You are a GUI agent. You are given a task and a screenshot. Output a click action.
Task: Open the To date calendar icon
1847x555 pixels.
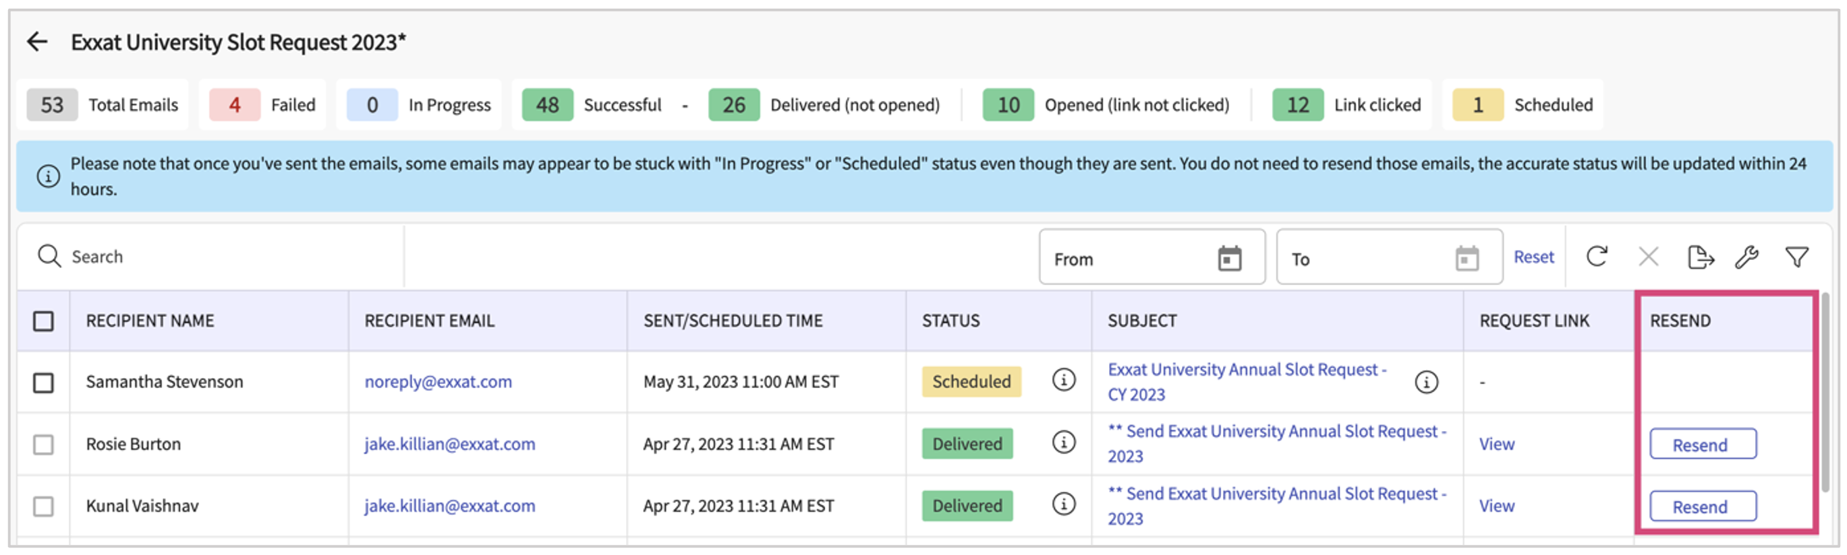pyautogui.click(x=1467, y=258)
